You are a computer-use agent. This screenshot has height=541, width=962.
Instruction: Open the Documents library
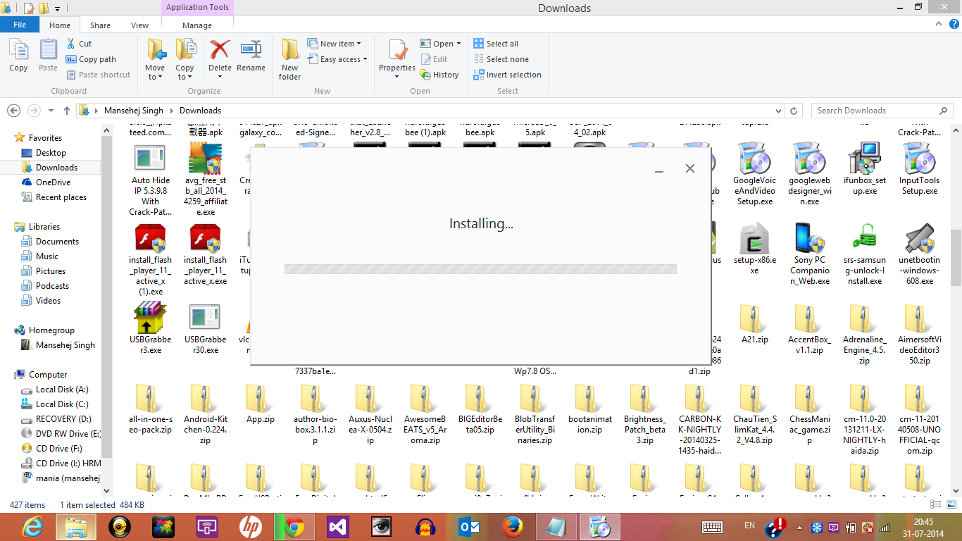57,242
